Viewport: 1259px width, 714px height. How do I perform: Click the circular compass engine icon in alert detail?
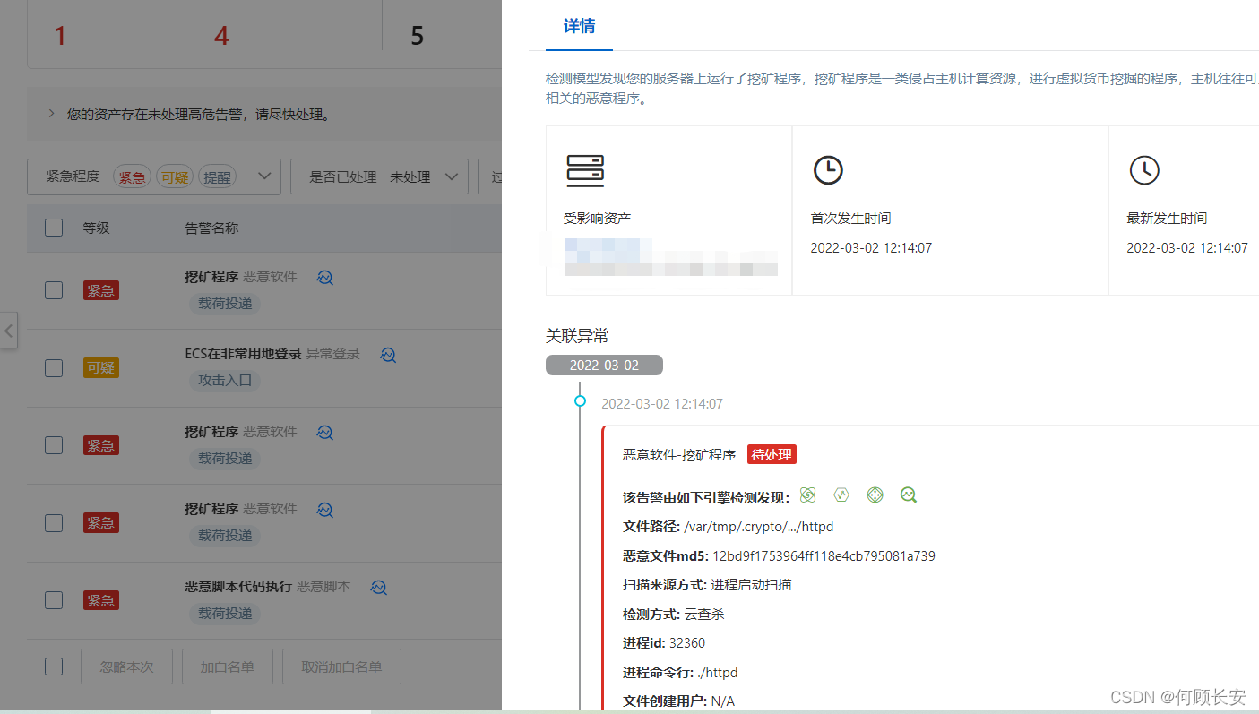point(875,495)
